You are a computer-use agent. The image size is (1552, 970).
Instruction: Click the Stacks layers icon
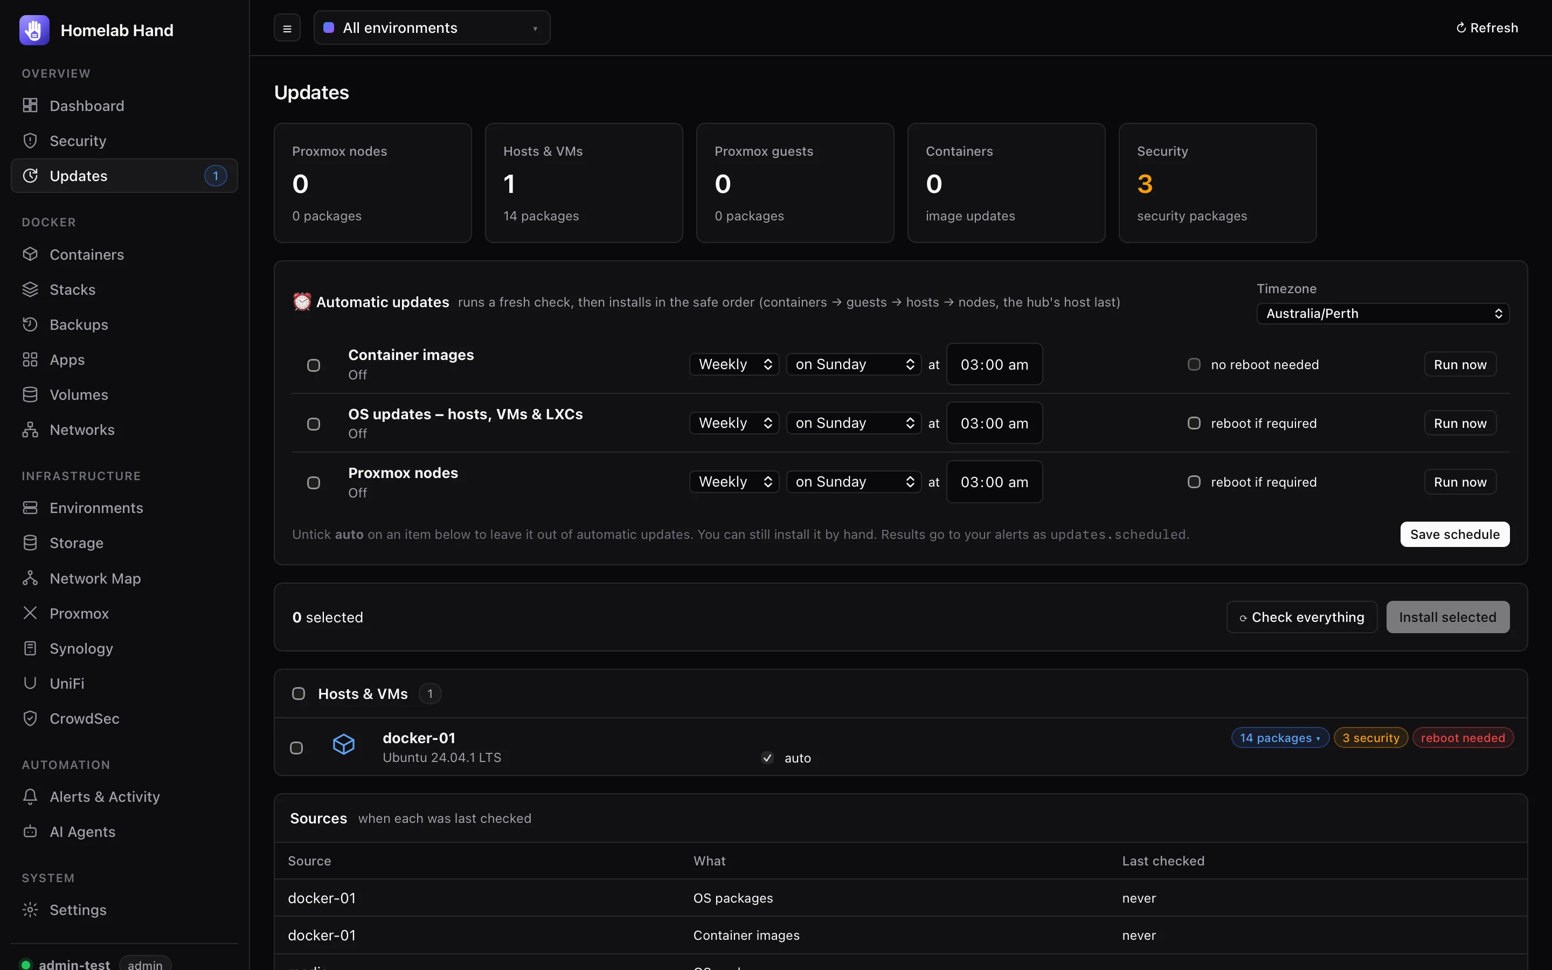(30, 289)
